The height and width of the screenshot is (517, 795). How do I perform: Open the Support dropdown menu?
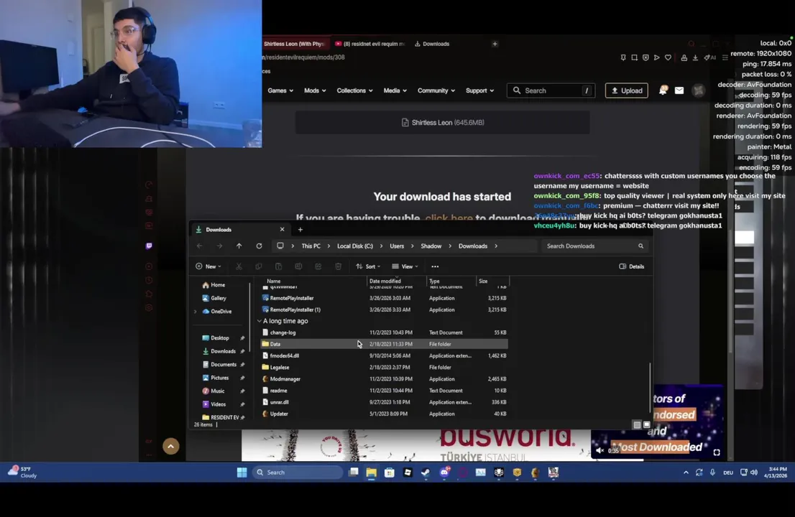(479, 90)
